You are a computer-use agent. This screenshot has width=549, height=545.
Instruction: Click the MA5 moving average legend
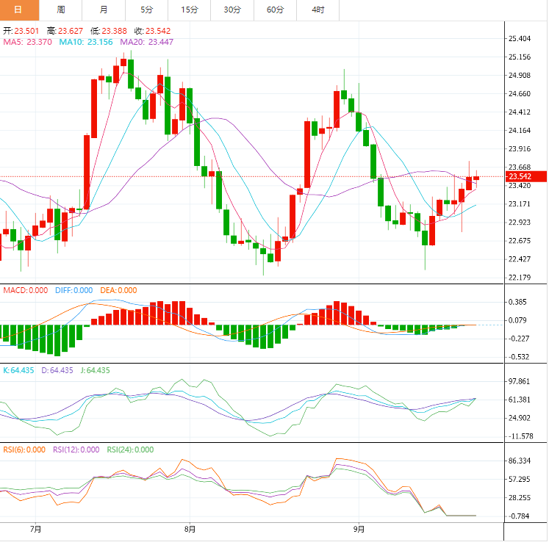(27, 43)
